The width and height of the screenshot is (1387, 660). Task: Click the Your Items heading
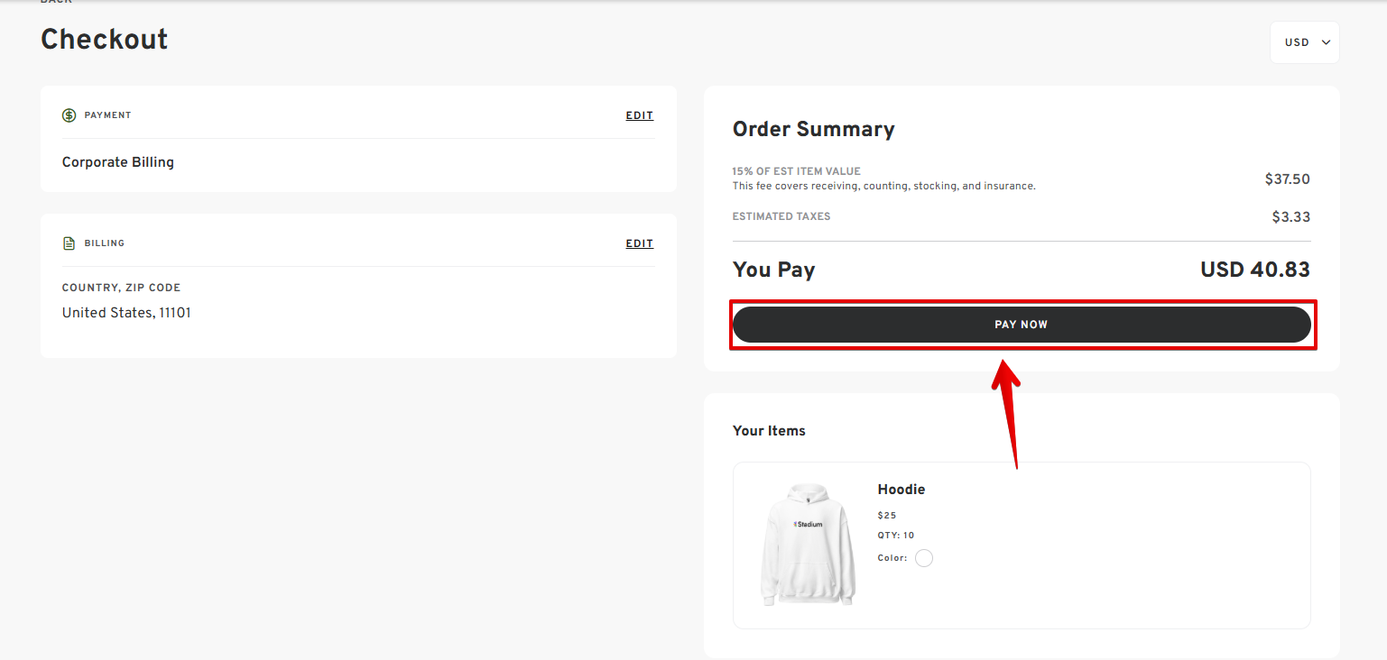pyautogui.click(x=769, y=431)
